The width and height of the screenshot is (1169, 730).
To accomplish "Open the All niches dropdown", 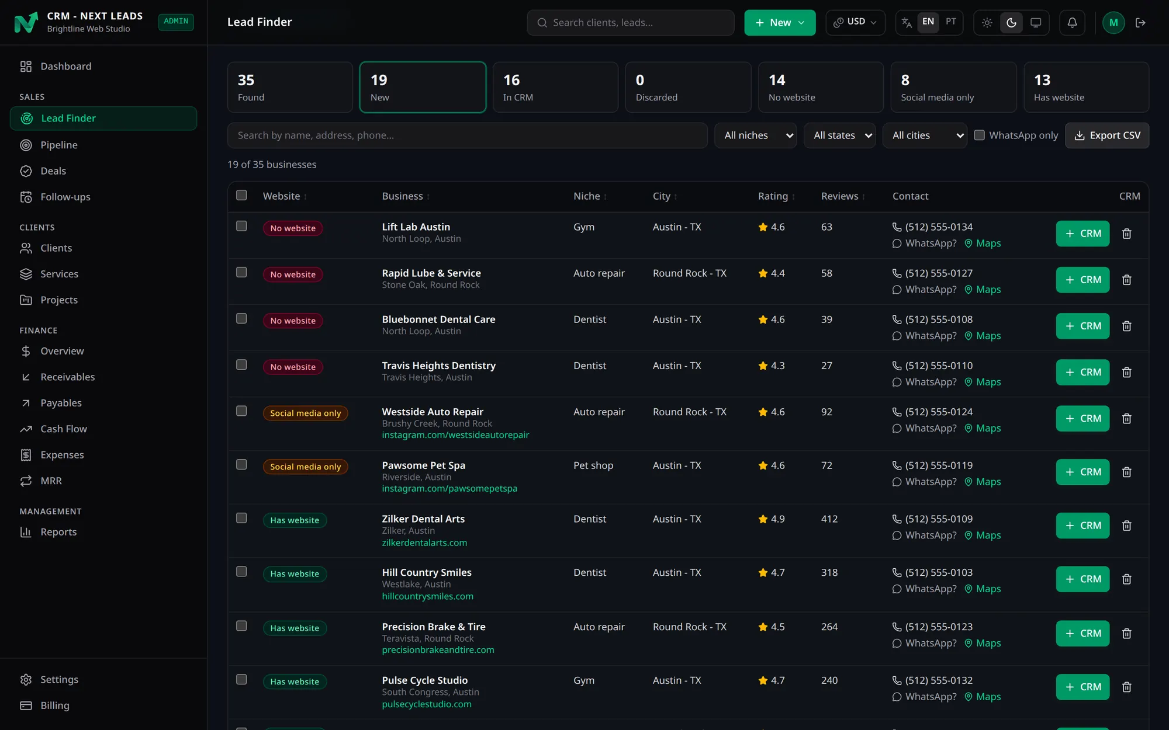I will pos(756,135).
